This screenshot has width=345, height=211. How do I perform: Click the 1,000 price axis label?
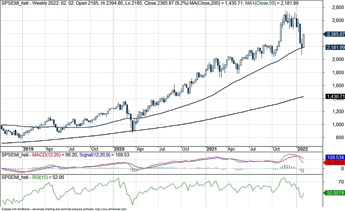pos(338,125)
